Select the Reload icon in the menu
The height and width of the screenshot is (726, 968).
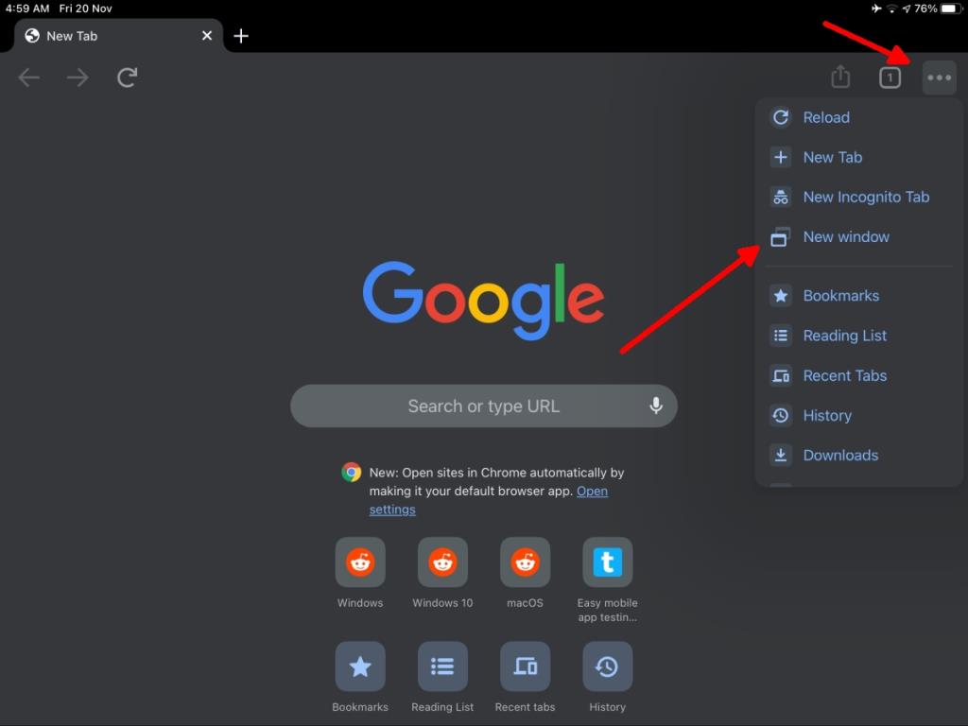point(781,117)
